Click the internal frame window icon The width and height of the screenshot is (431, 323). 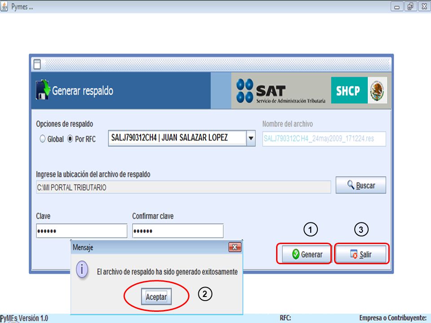(x=37, y=64)
